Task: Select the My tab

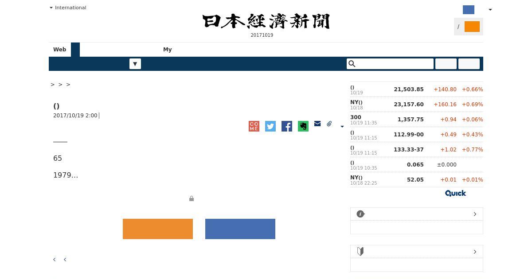Action: coord(167,50)
